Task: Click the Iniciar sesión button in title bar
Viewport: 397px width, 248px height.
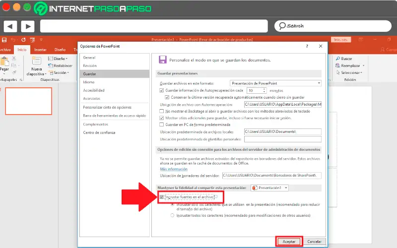Action: click(341, 40)
